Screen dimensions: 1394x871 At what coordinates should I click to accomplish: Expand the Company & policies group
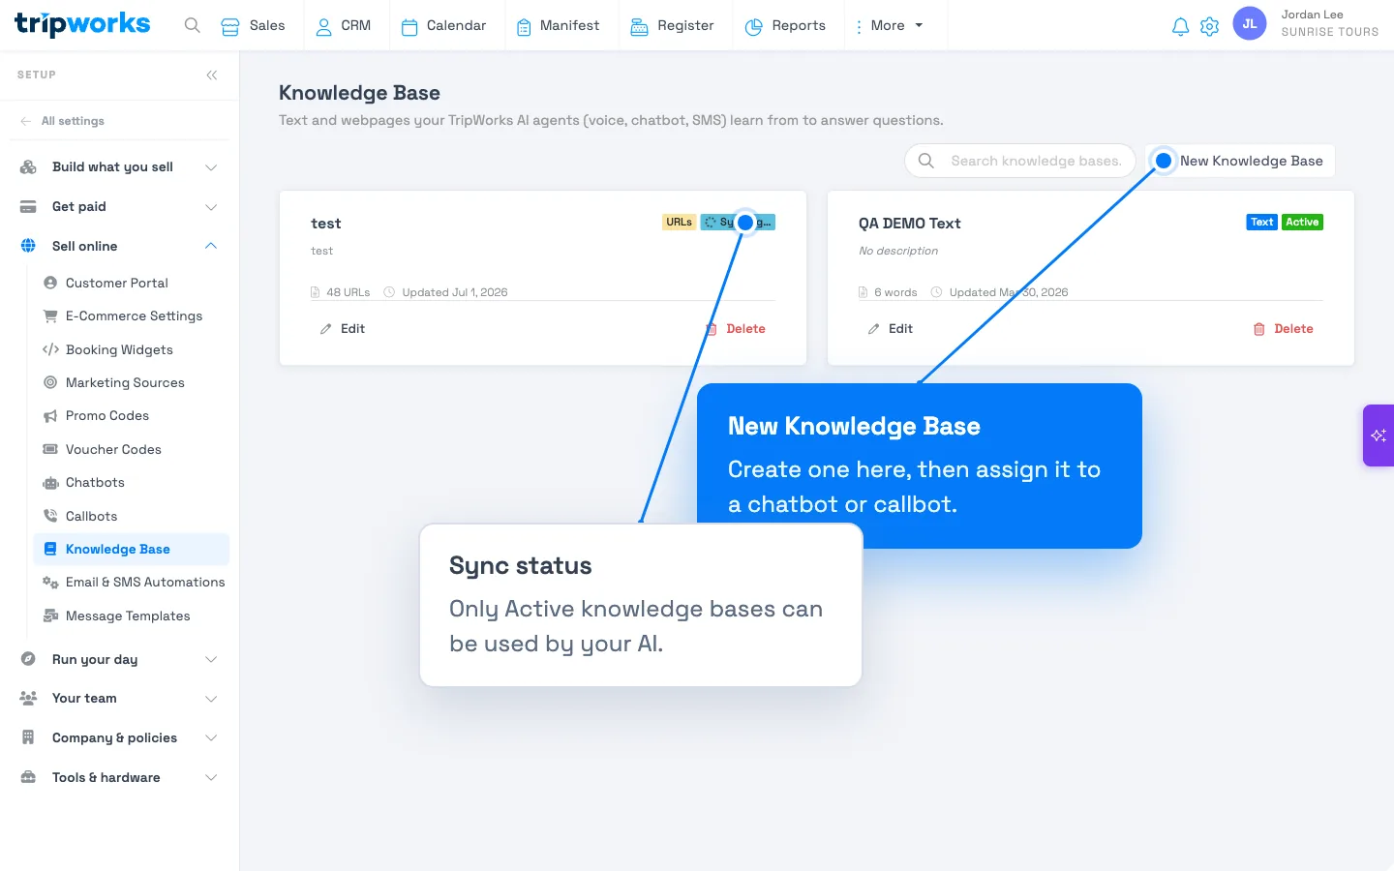click(119, 737)
